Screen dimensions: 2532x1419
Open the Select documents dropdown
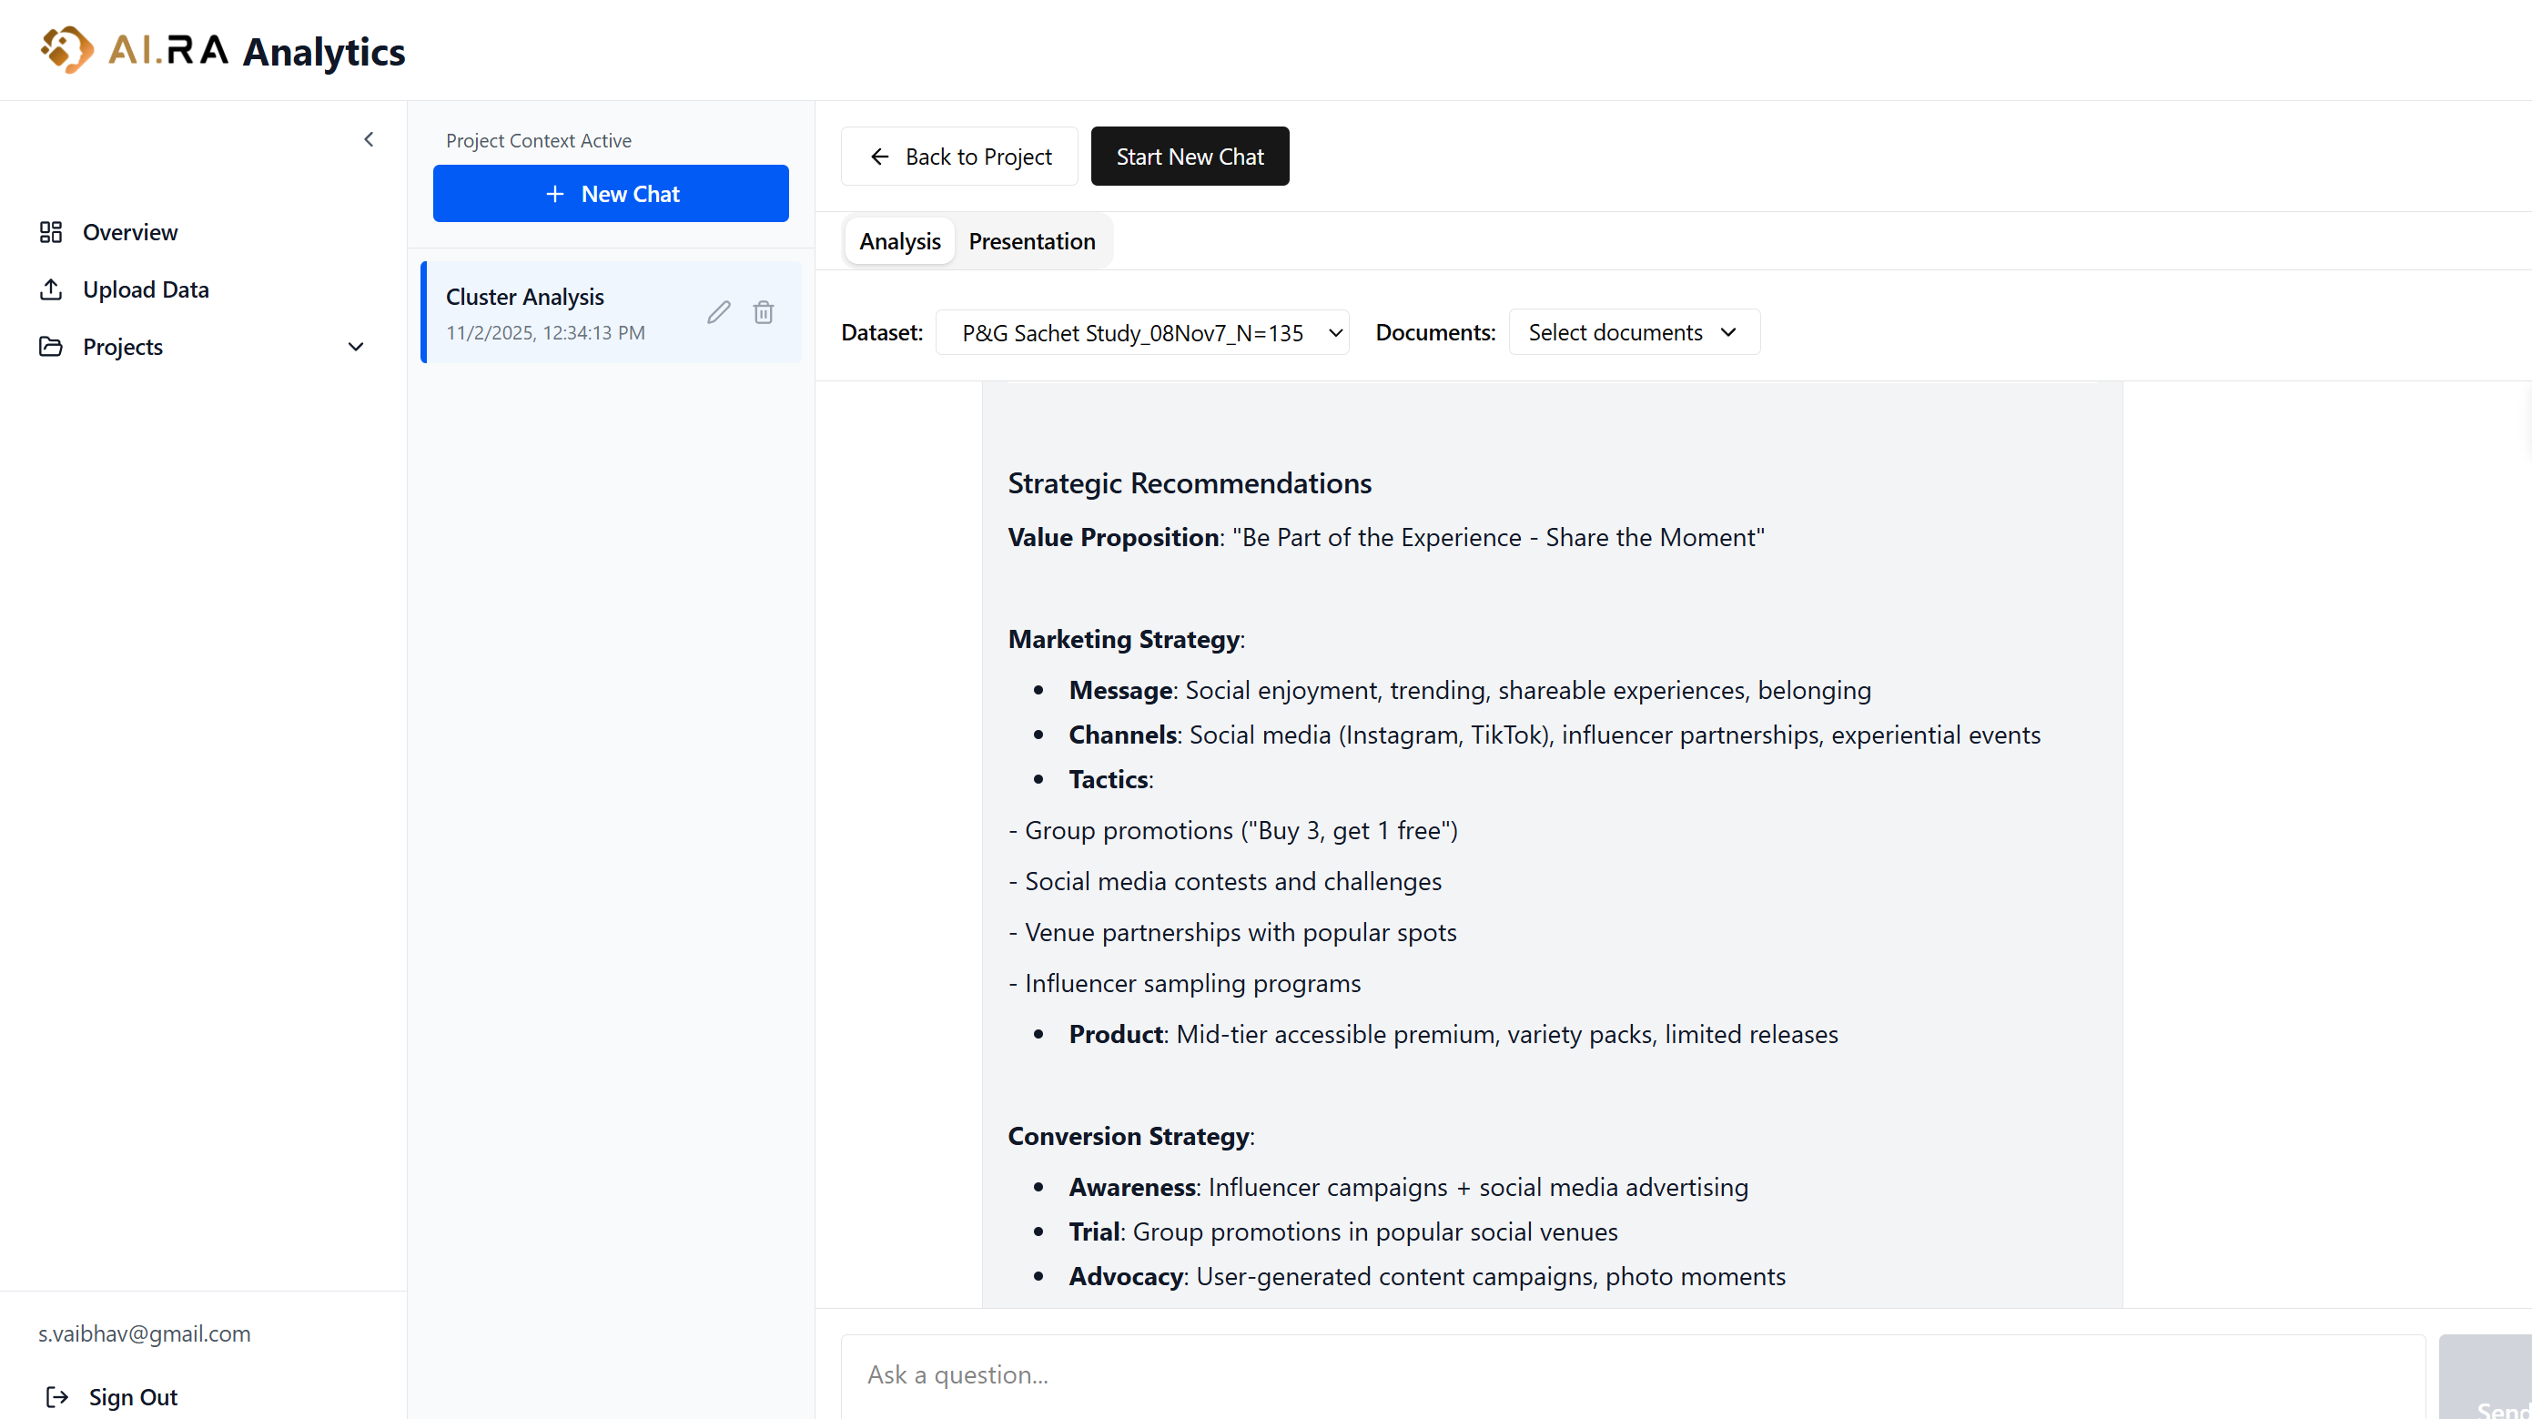click(1634, 332)
